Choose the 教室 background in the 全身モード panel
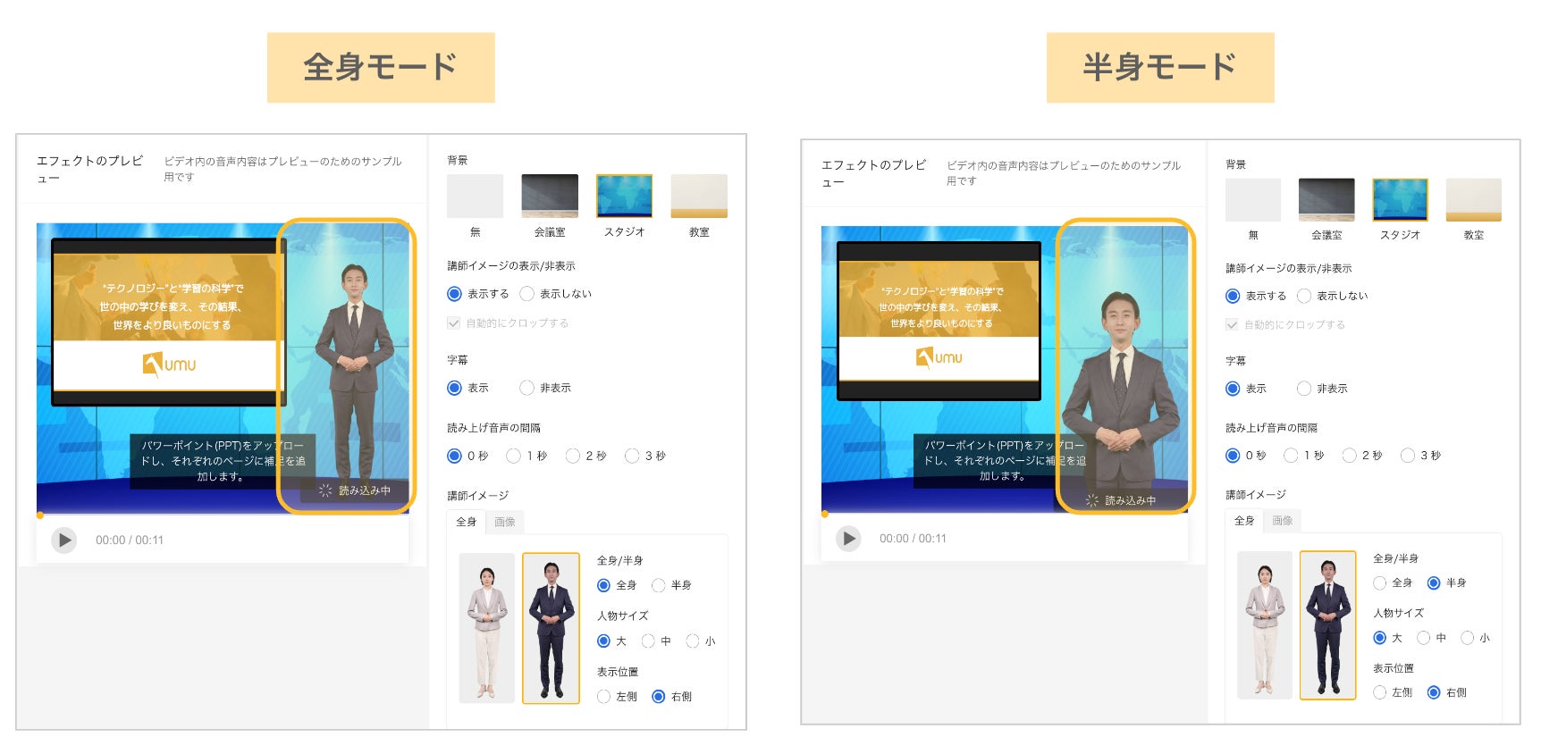This screenshot has width=1541, height=754. tap(699, 196)
